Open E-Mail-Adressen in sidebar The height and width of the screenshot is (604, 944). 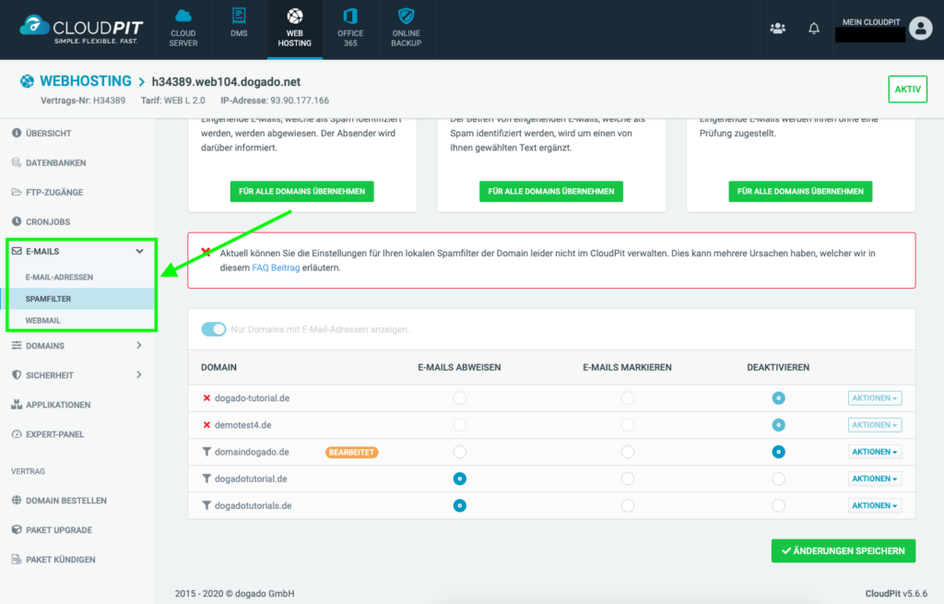pos(59,277)
